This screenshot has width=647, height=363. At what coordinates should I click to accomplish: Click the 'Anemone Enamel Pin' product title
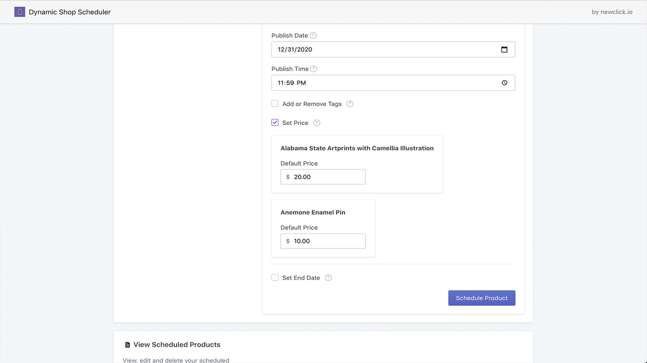point(313,212)
